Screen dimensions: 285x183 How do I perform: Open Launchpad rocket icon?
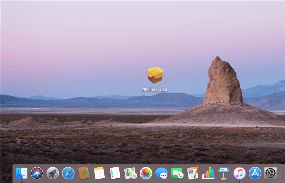pyautogui.click(x=52, y=173)
